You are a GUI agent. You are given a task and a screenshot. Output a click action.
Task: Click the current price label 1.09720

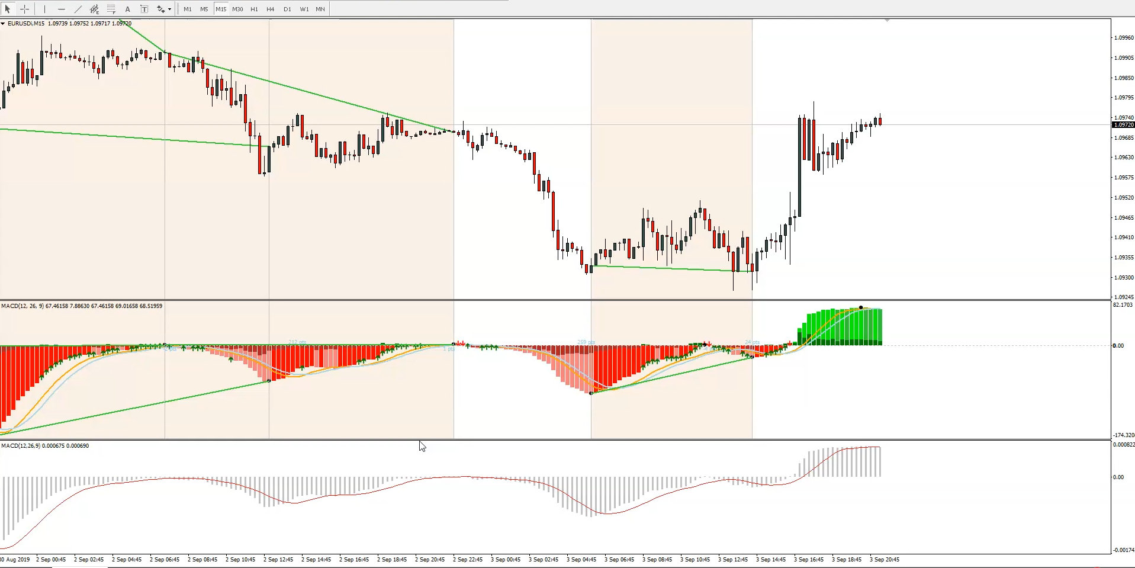click(1123, 125)
